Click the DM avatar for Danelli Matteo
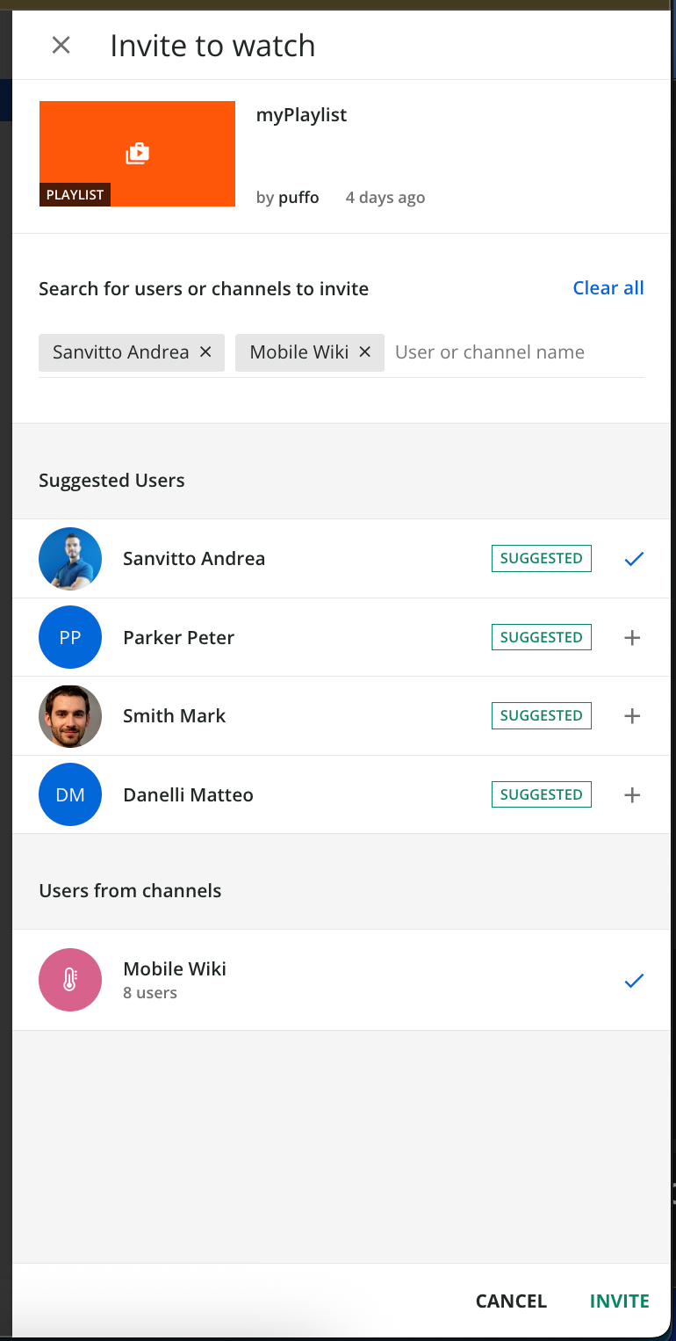Viewport: 676px width, 1341px height. [x=70, y=795]
